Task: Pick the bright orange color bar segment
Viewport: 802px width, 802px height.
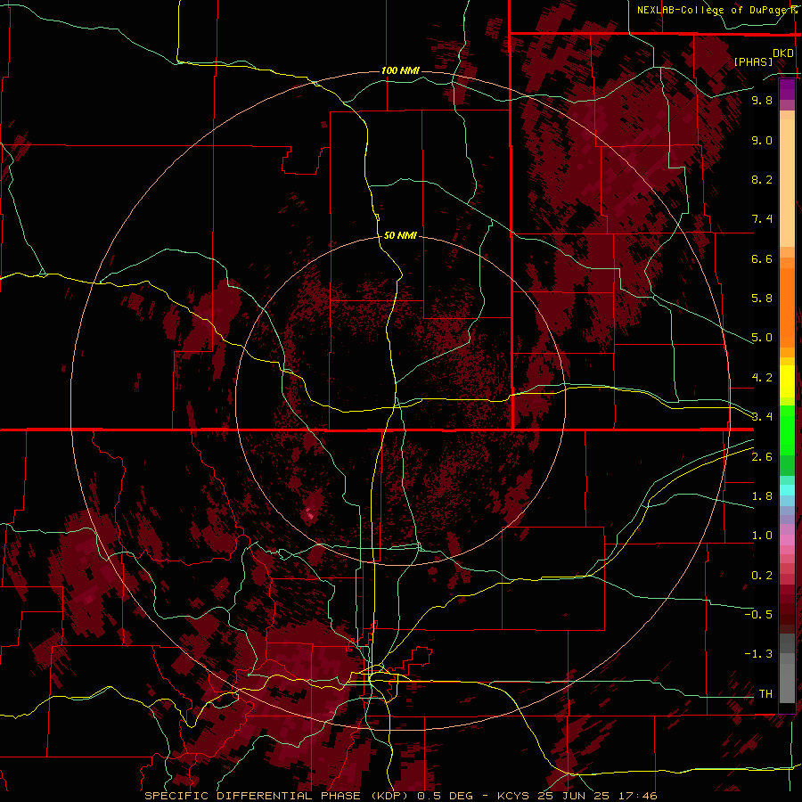Action: pyautogui.click(x=787, y=308)
